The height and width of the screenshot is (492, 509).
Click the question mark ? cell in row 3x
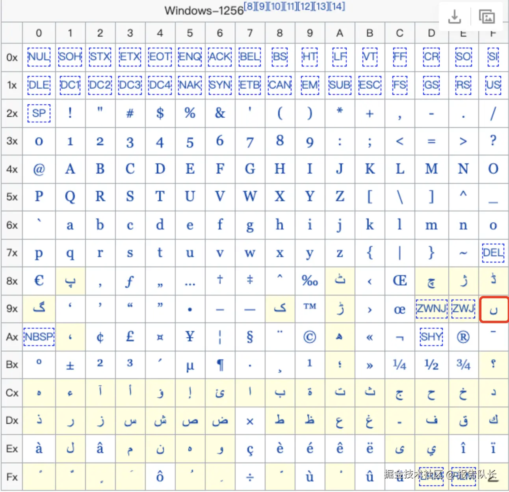pyautogui.click(x=493, y=141)
